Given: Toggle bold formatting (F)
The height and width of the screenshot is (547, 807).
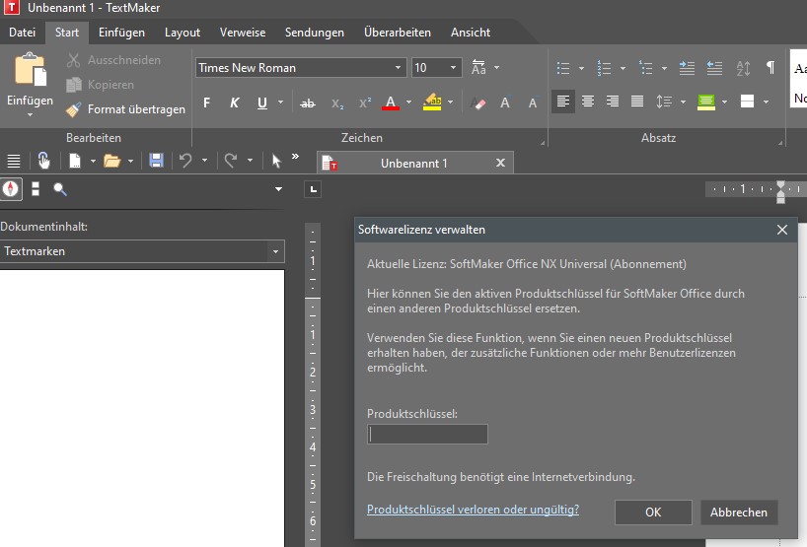Looking at the screenshot, I should click(206, 103).
